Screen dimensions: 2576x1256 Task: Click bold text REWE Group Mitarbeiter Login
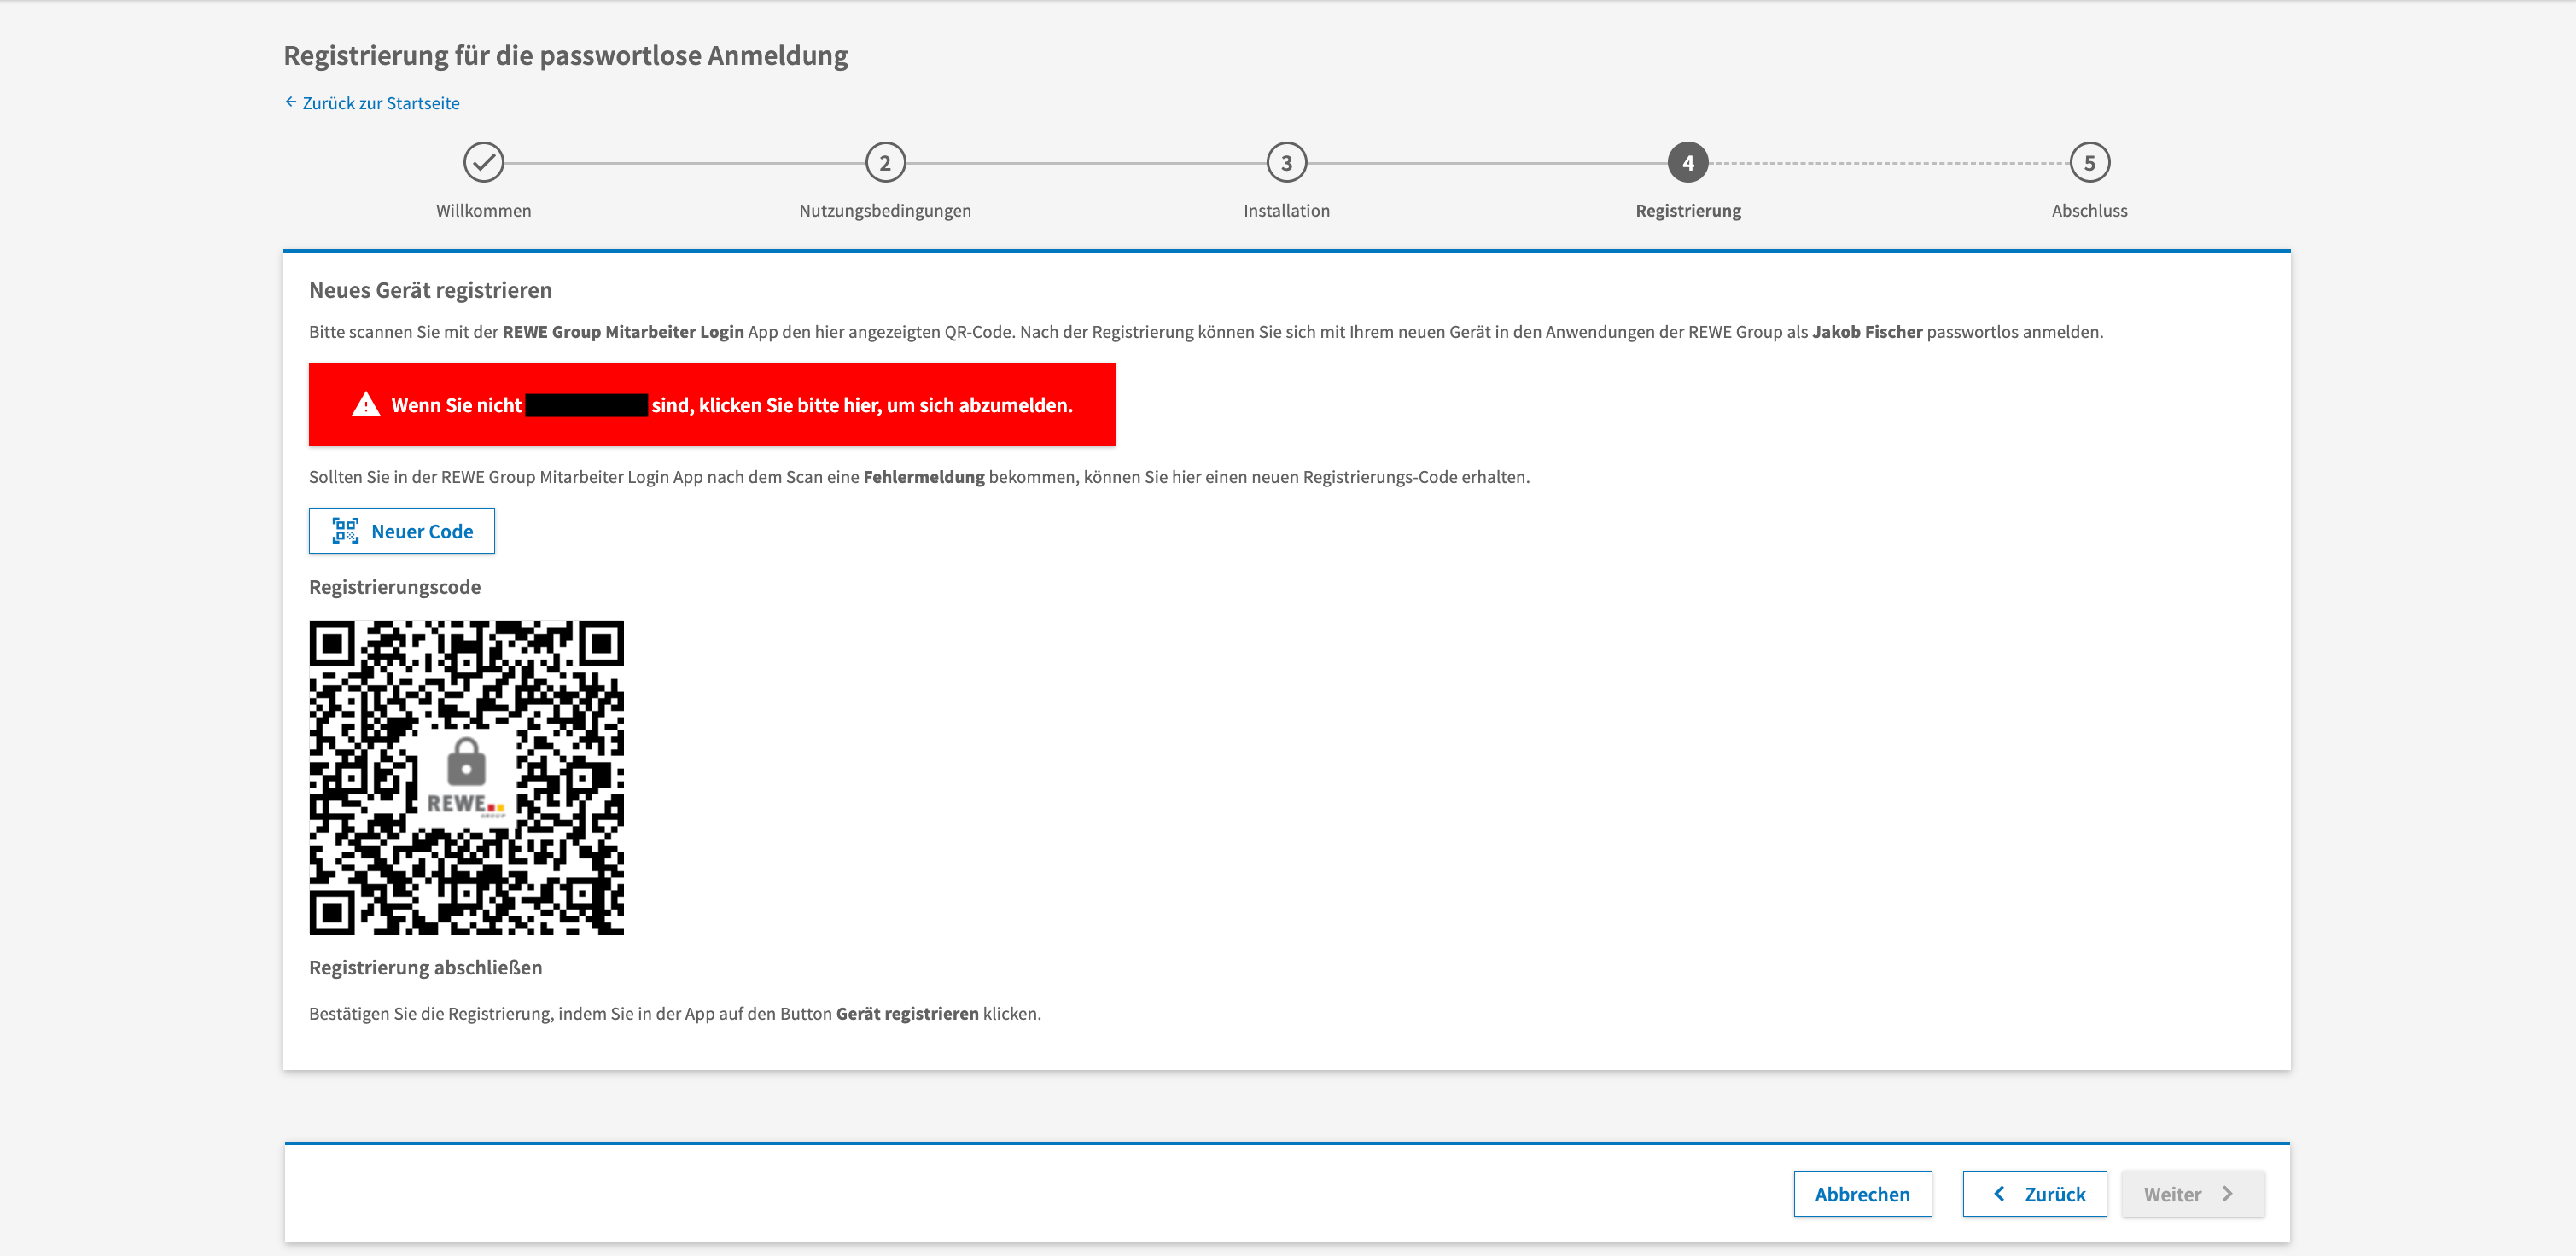click(x=623, y=332)
